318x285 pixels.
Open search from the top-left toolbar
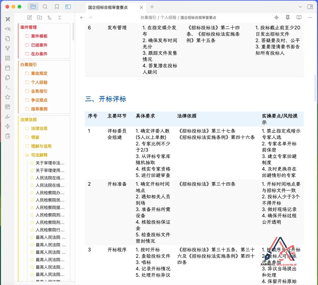[45, 7]
